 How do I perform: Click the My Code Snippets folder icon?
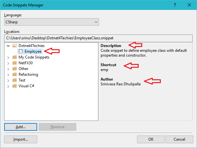pyautogui.click(x=14, y=57)
